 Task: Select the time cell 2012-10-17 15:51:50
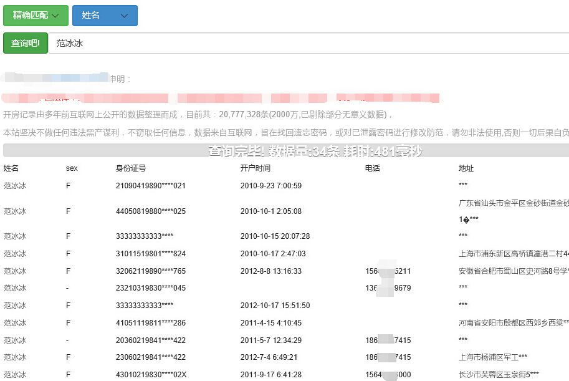(x=275, y=306)
